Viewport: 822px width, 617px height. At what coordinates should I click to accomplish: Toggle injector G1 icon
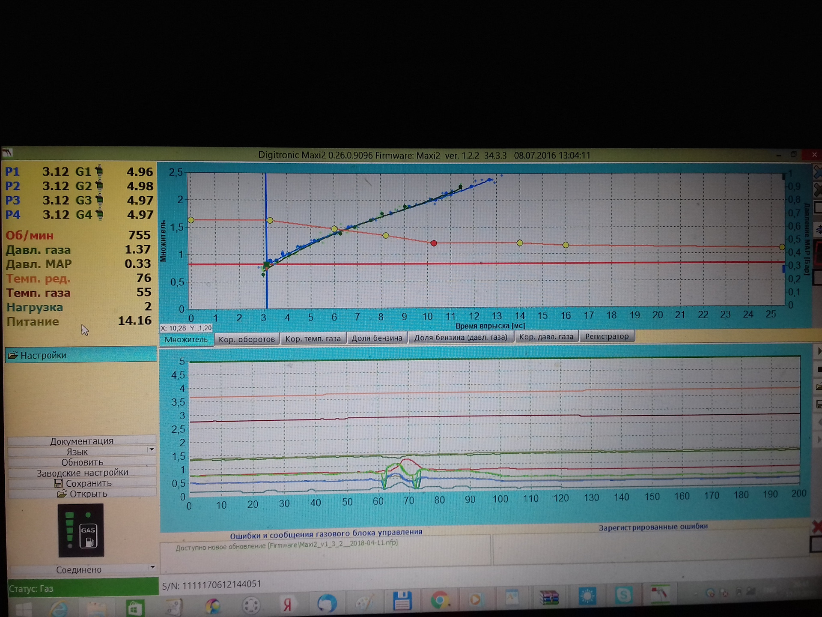coord(99,171)
